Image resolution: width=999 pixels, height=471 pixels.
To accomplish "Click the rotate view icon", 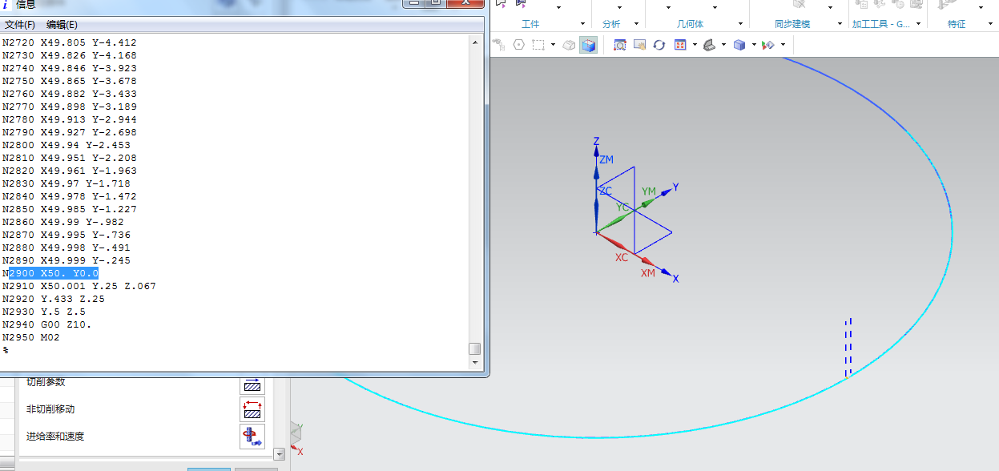I will point(659,45).
